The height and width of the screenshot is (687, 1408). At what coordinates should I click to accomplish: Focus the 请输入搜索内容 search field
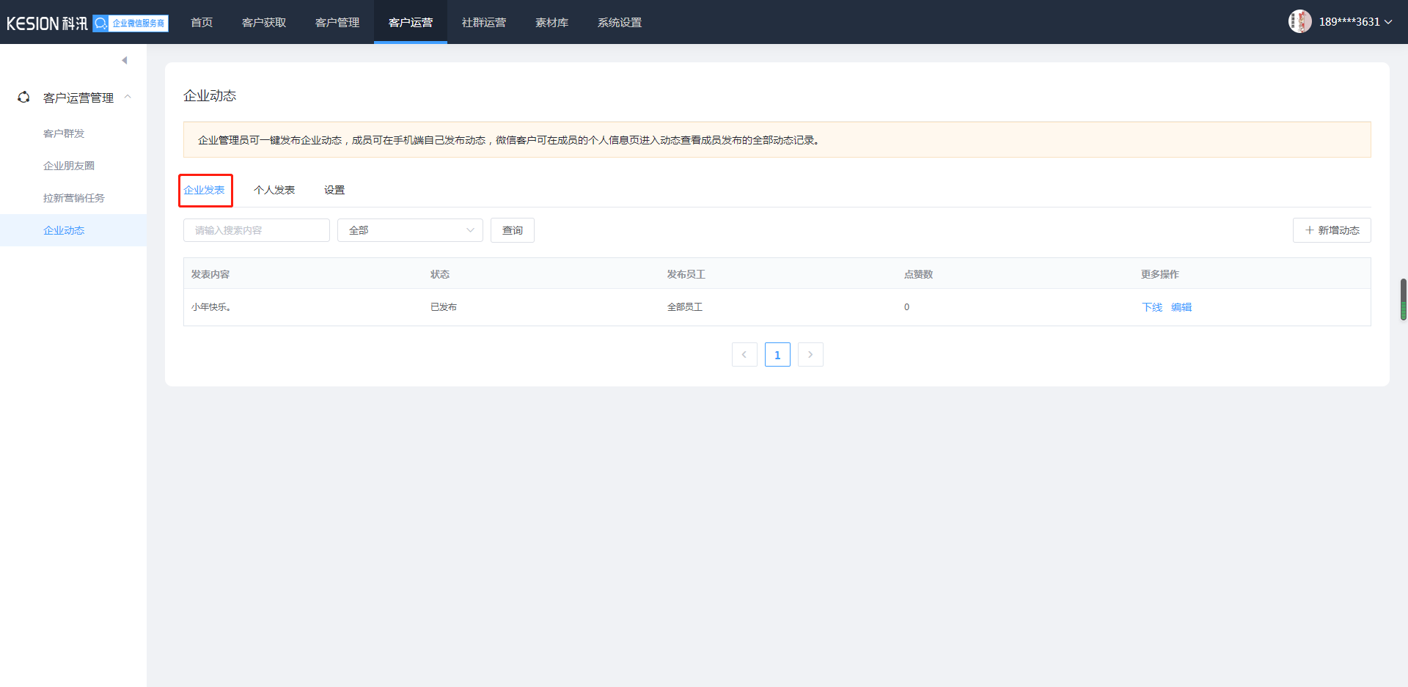click(x=257, y=230)
